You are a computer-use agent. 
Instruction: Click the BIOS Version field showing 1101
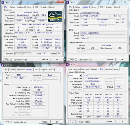(x=103, y=36)
